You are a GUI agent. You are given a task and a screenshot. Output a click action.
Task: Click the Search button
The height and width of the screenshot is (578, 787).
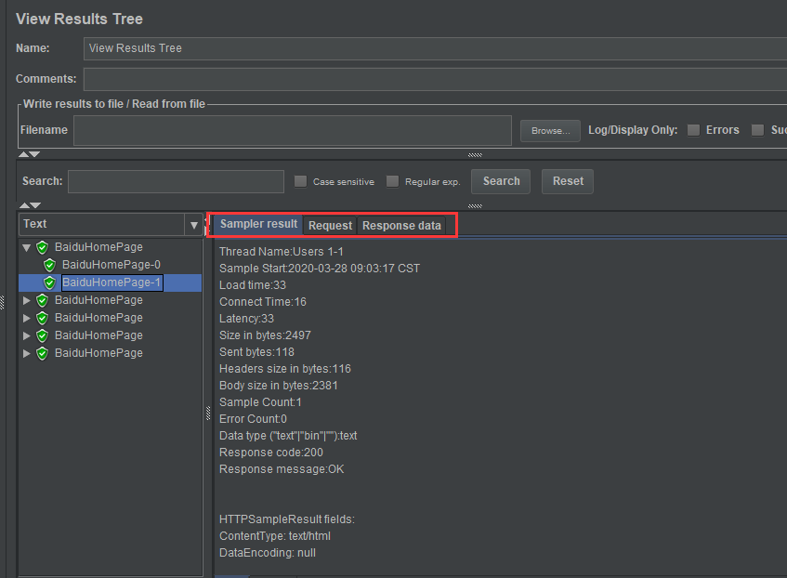pyautogui.click(x=501, y=181)
